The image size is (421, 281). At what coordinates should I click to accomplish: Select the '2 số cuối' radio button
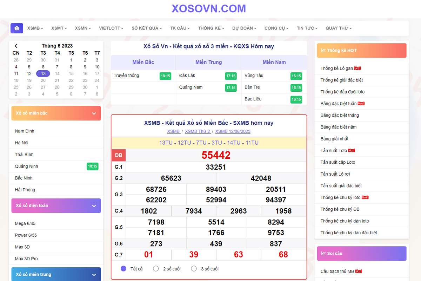click(x=156, y=269)
